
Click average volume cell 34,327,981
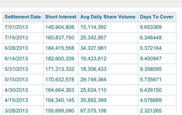click(x=93, y=48)
